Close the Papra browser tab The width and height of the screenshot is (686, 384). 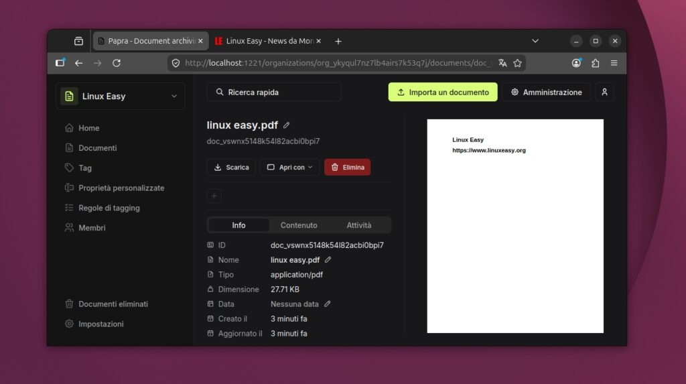200,41
